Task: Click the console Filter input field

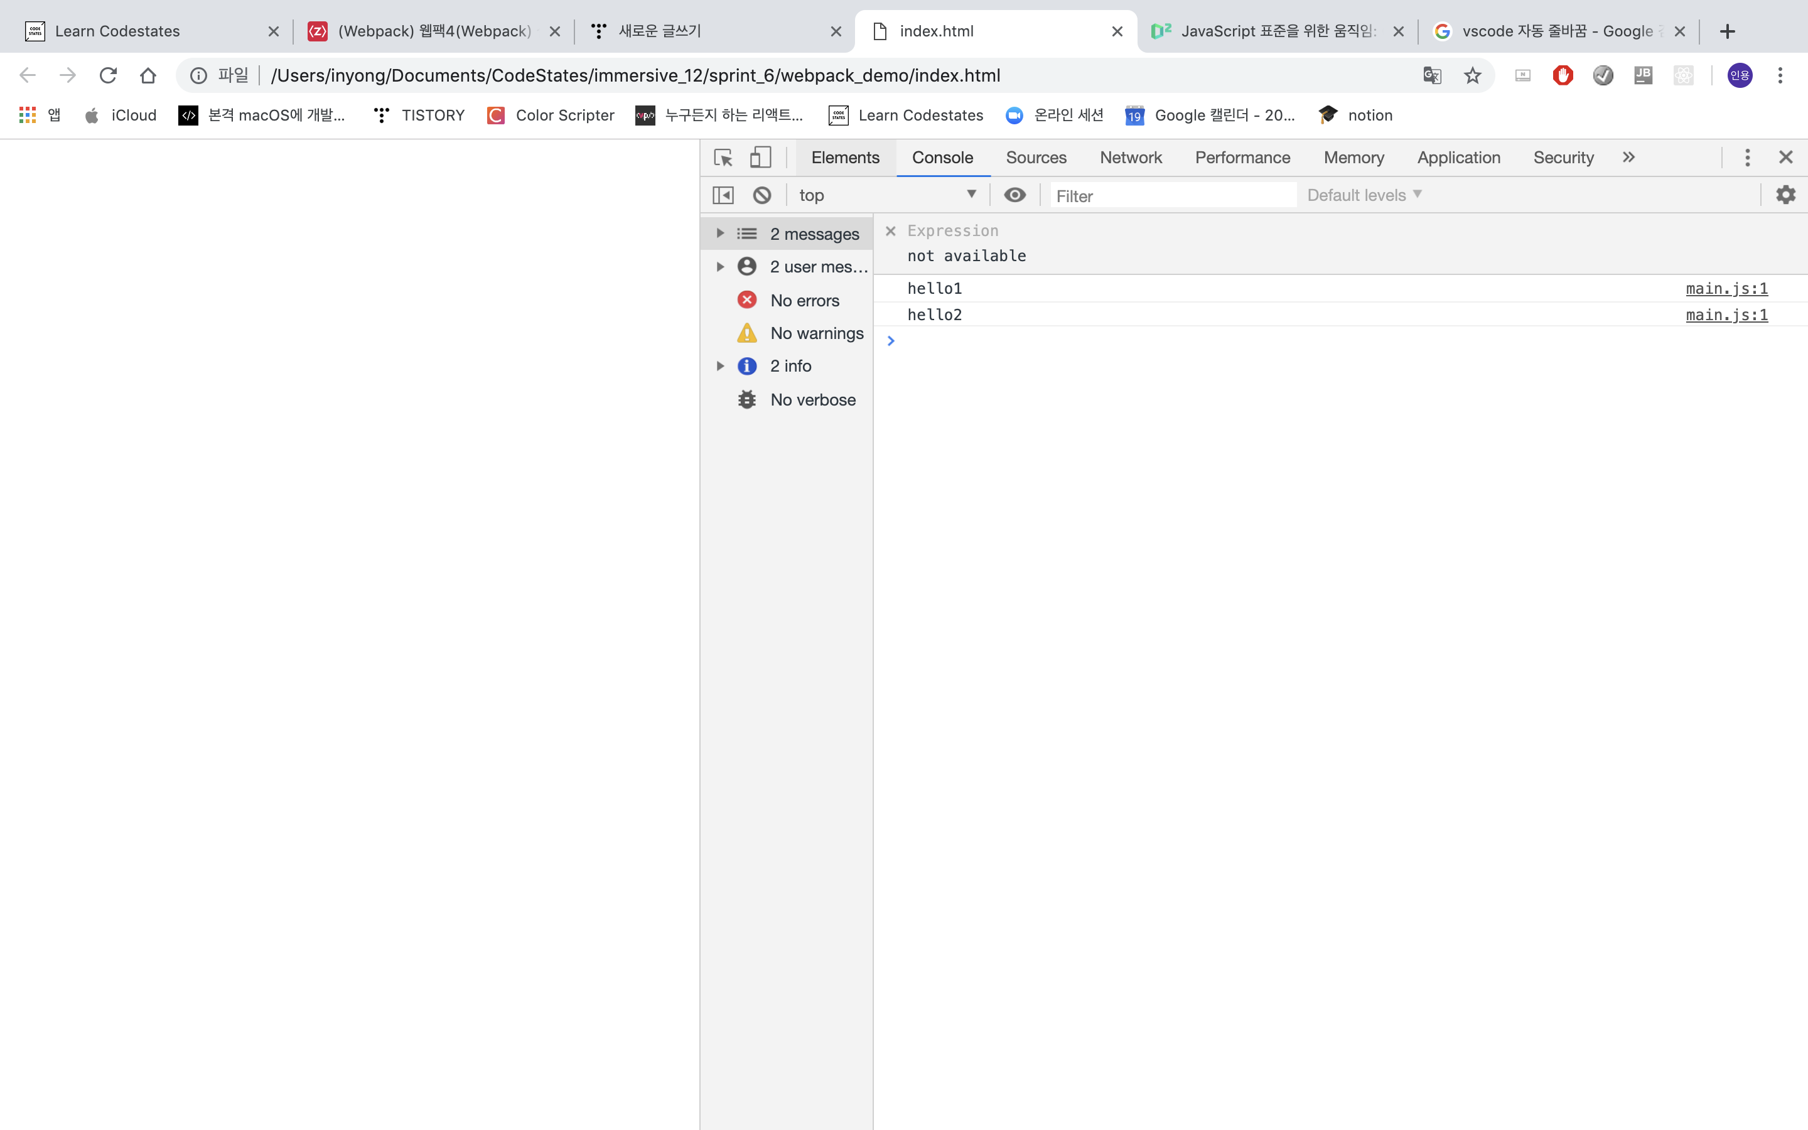Action: [x=1171, y=196]
